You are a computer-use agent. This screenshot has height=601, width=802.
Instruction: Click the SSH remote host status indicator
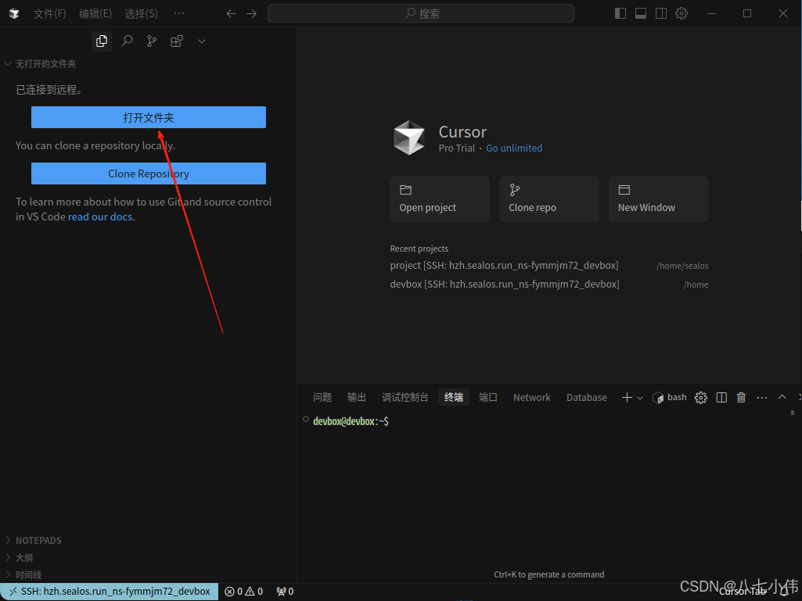tap(110, 592)
